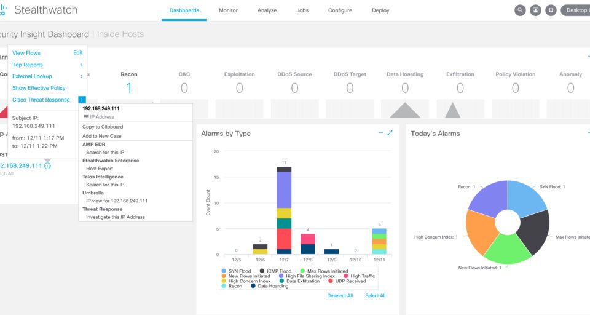Click the Cisco logo icon
Image resolution: width=590 pixels, height=315 pixels.
[3, 10]
